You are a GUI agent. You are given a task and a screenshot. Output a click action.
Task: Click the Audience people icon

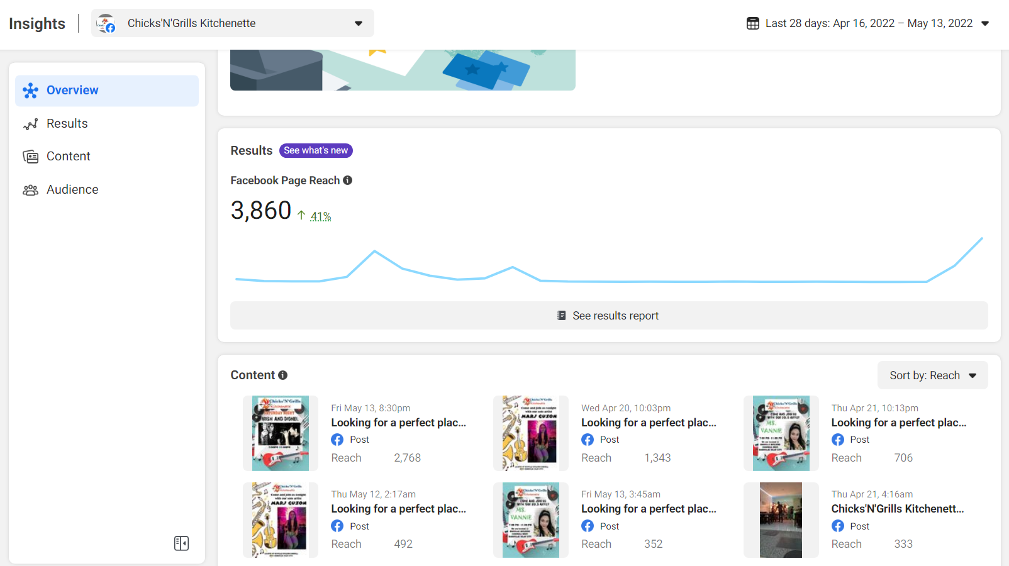(x=30, y=190)
